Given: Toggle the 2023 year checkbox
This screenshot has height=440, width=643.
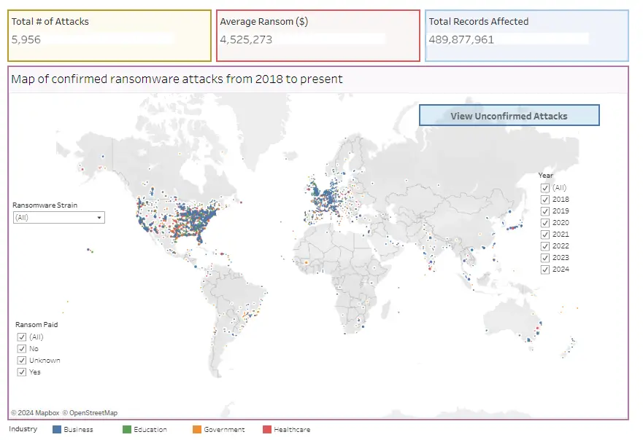Looking at the screenshot, I should click(x=545, y=257).
